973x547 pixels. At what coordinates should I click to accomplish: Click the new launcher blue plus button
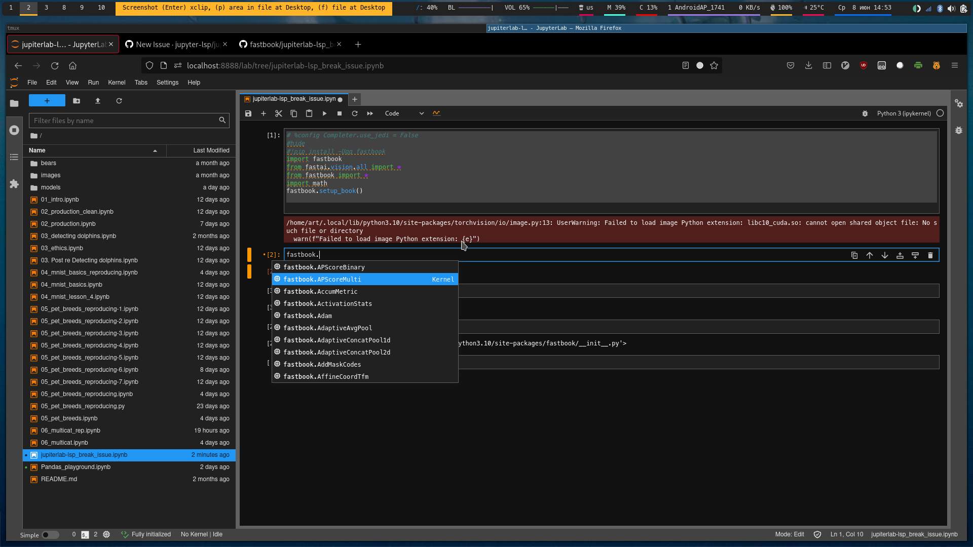47,101
